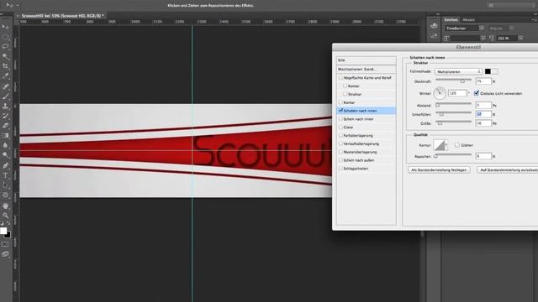Viewport: 538px width, 302px height.
Task: Select the Eraser tool
Action: click(x=6, y=126)
